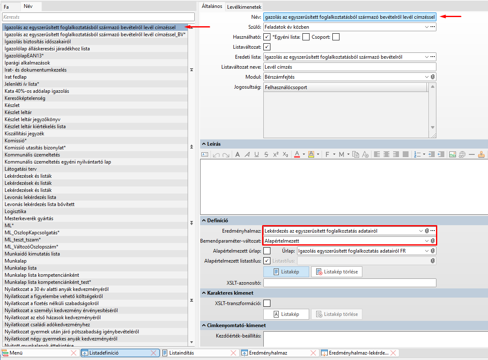Click Listakép button under Definíció

[x=286, y=272]
